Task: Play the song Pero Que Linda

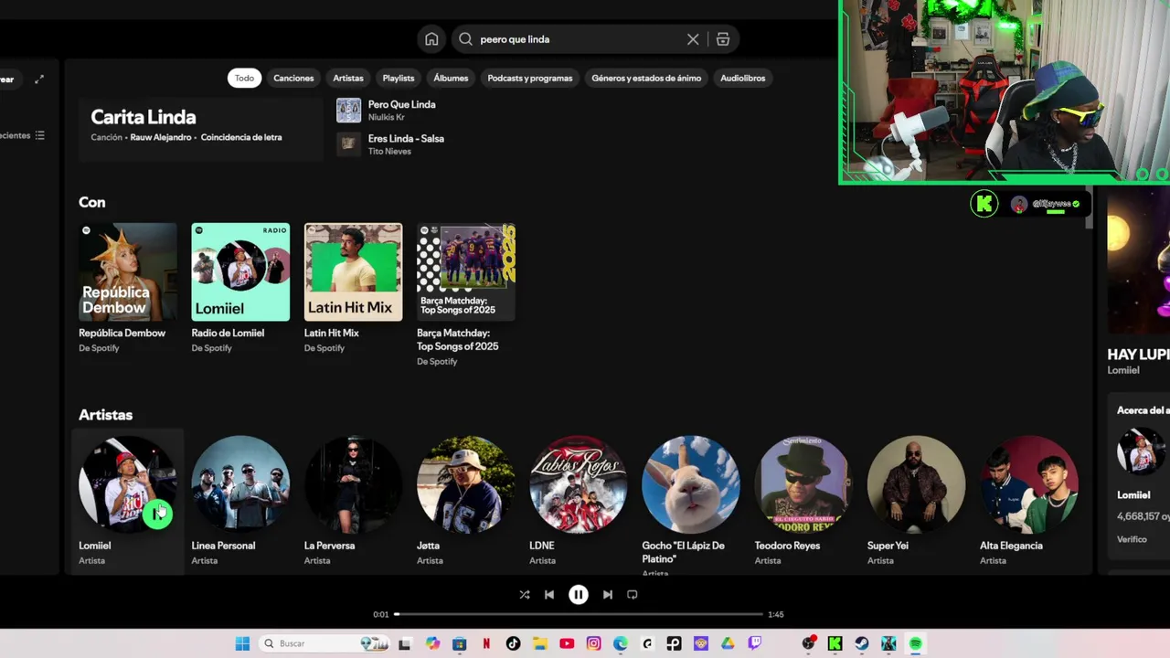Action: pyautogui.click(x=401, y=104)
